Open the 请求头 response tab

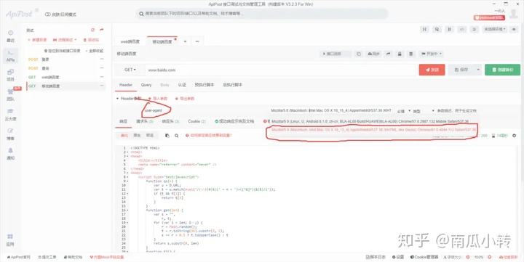point(145,121)
